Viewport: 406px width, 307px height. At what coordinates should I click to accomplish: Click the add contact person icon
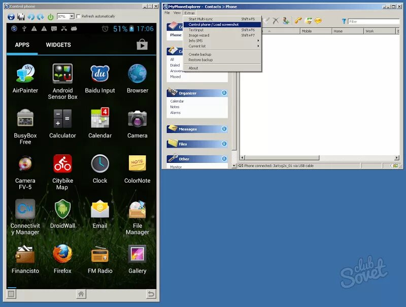(286, 21)
